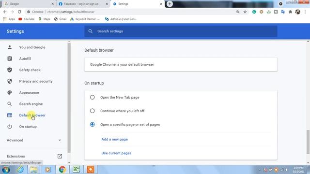
Task: Close the Facebook tab
Action: [x=107, y=4]
